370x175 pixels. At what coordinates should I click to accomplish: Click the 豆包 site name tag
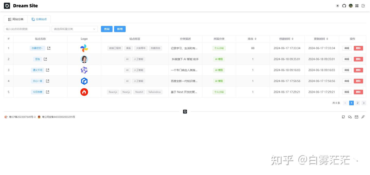pos(38,59)
